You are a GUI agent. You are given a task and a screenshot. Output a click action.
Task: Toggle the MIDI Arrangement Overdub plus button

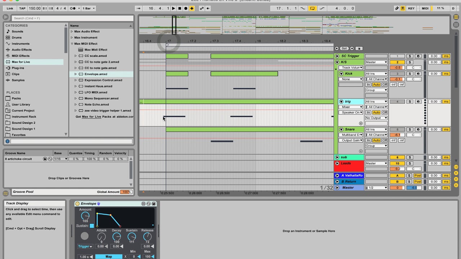[x=192, y=8]
